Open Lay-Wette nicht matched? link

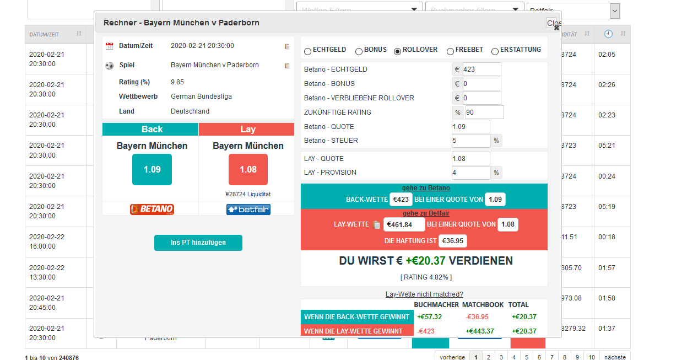424,294
